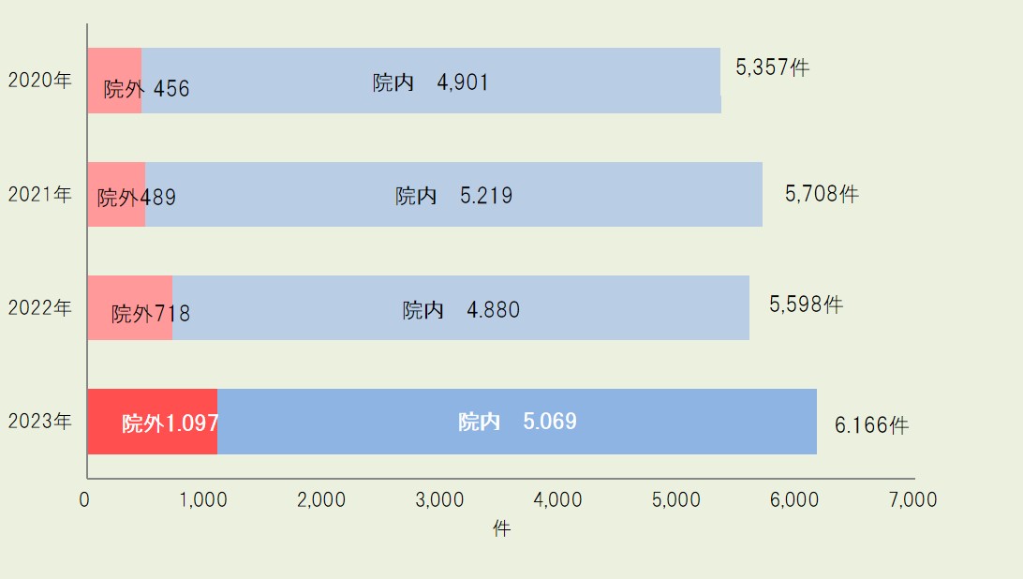
Task: Click the 件 axis title below the chart
Action: (x=501, y=528)
